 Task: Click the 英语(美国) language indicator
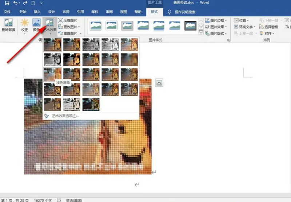tap(74, 200)
